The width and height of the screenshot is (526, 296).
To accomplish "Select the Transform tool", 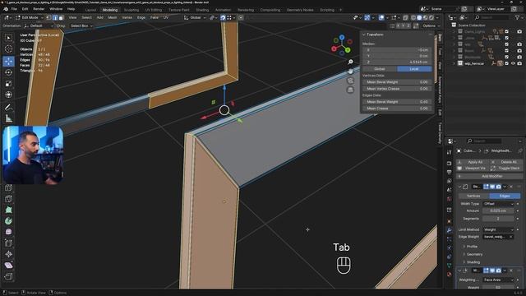I will click(x=8, y=95).
